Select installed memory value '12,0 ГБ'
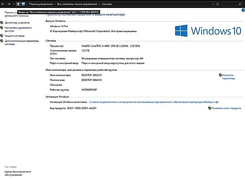This screenshot has height=179, width=245. click(85, 50)
